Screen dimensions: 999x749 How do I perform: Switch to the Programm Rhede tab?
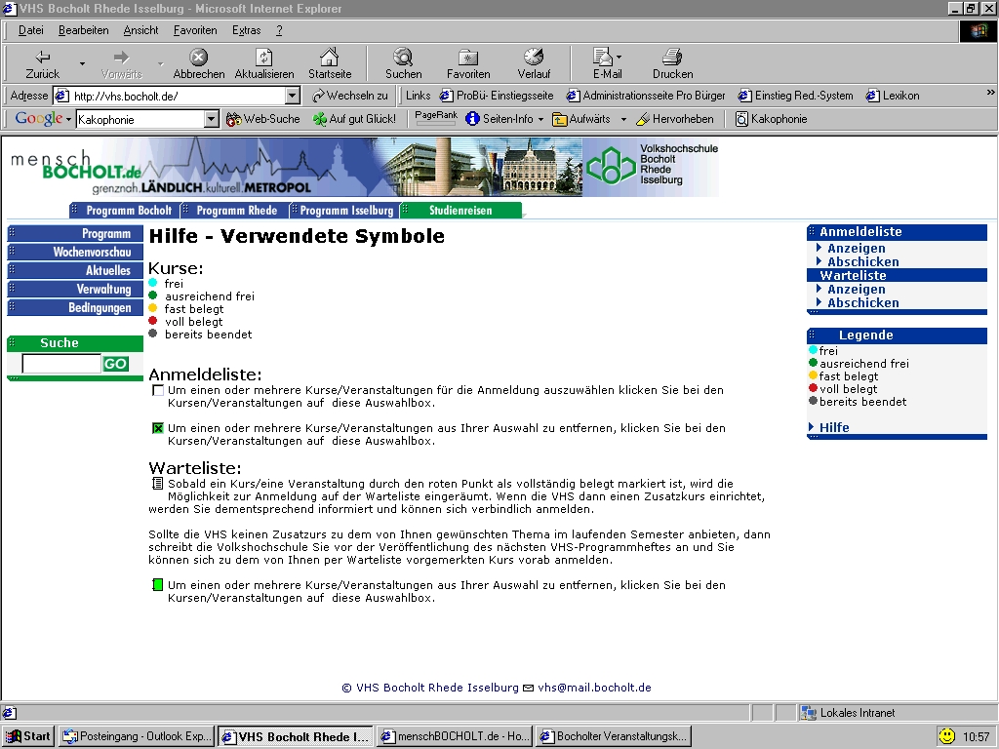click(x=234, y=211)
